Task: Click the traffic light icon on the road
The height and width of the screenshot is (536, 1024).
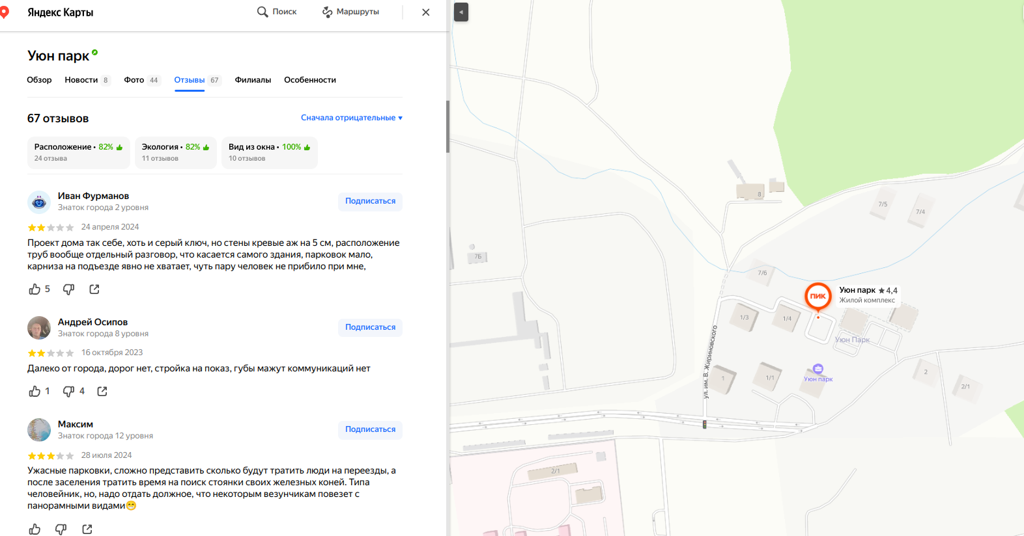Action: pos(704,424)
